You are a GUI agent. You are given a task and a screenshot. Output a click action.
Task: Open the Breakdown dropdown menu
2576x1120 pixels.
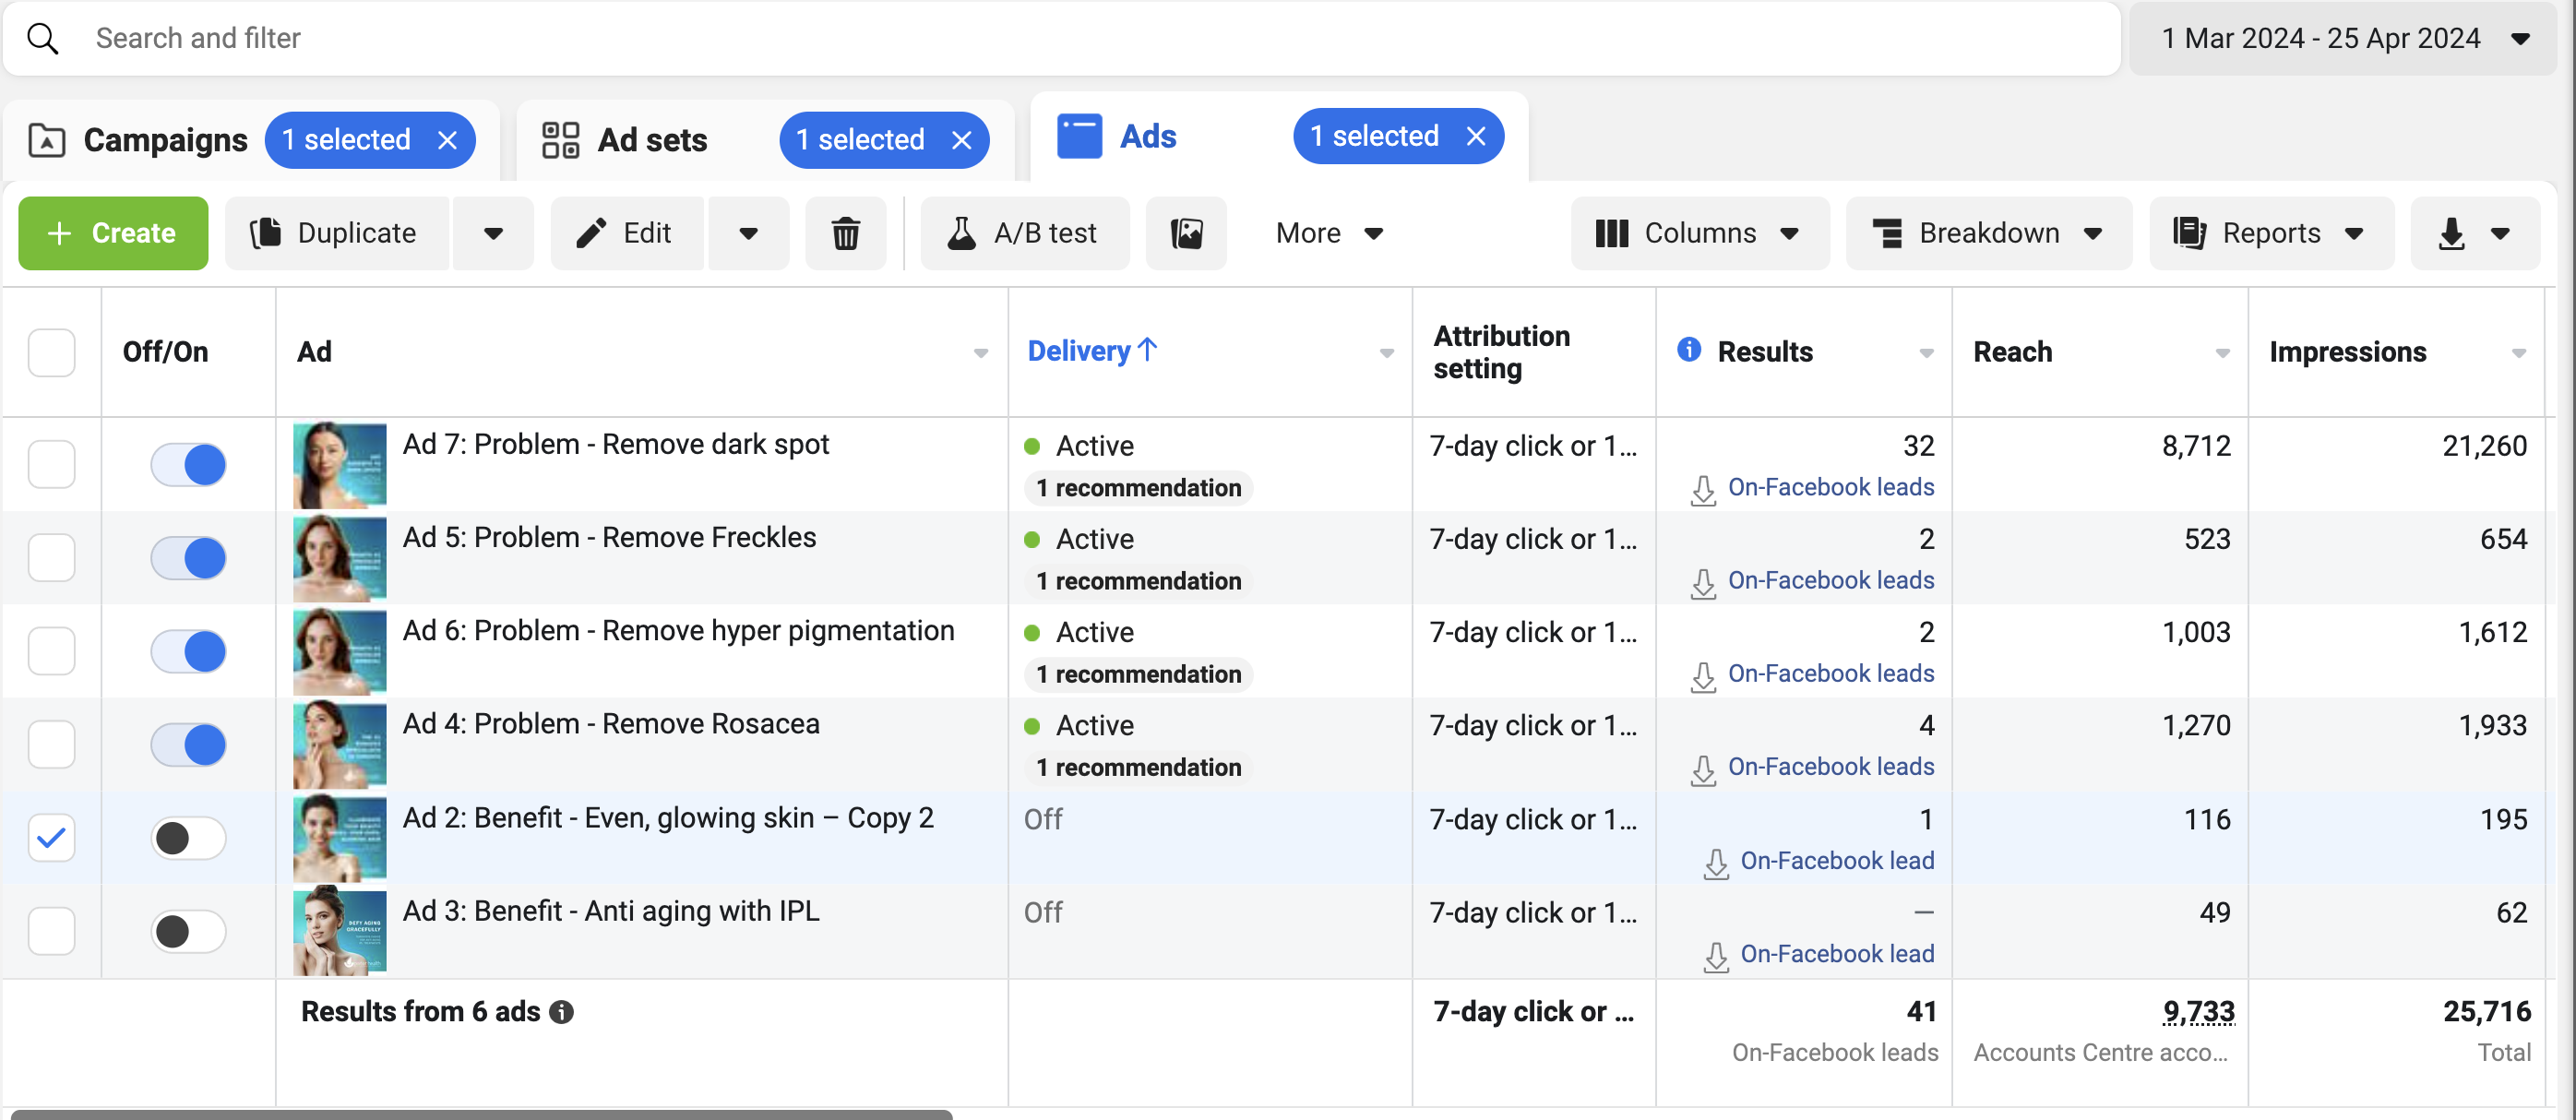pyautogui.click(x=1988, y=233)
